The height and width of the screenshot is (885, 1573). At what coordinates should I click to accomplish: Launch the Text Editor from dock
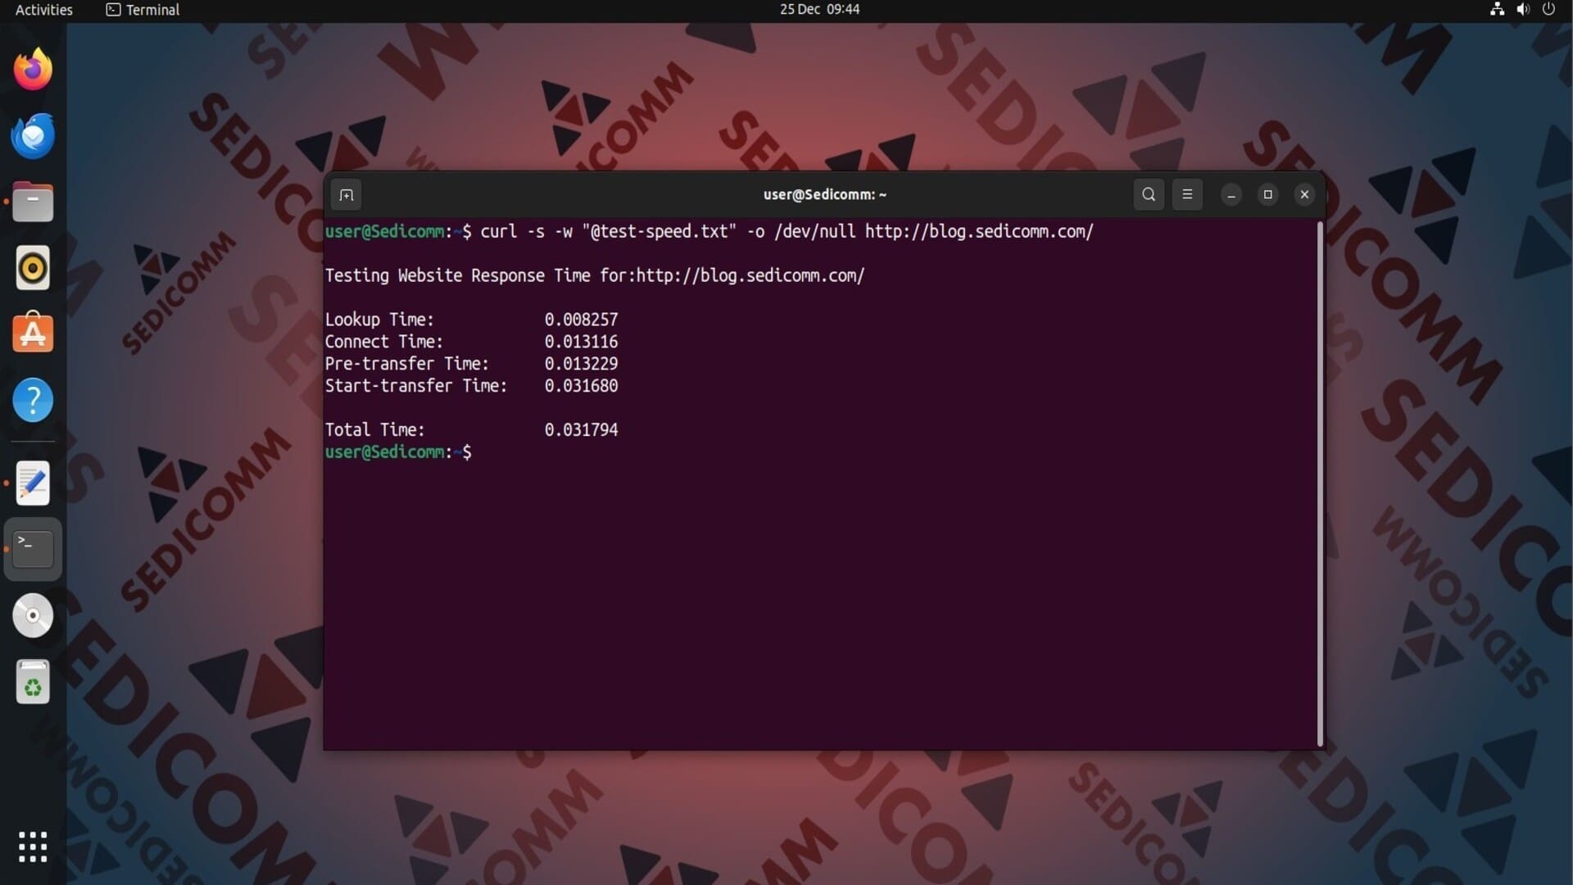click(33, 483)
